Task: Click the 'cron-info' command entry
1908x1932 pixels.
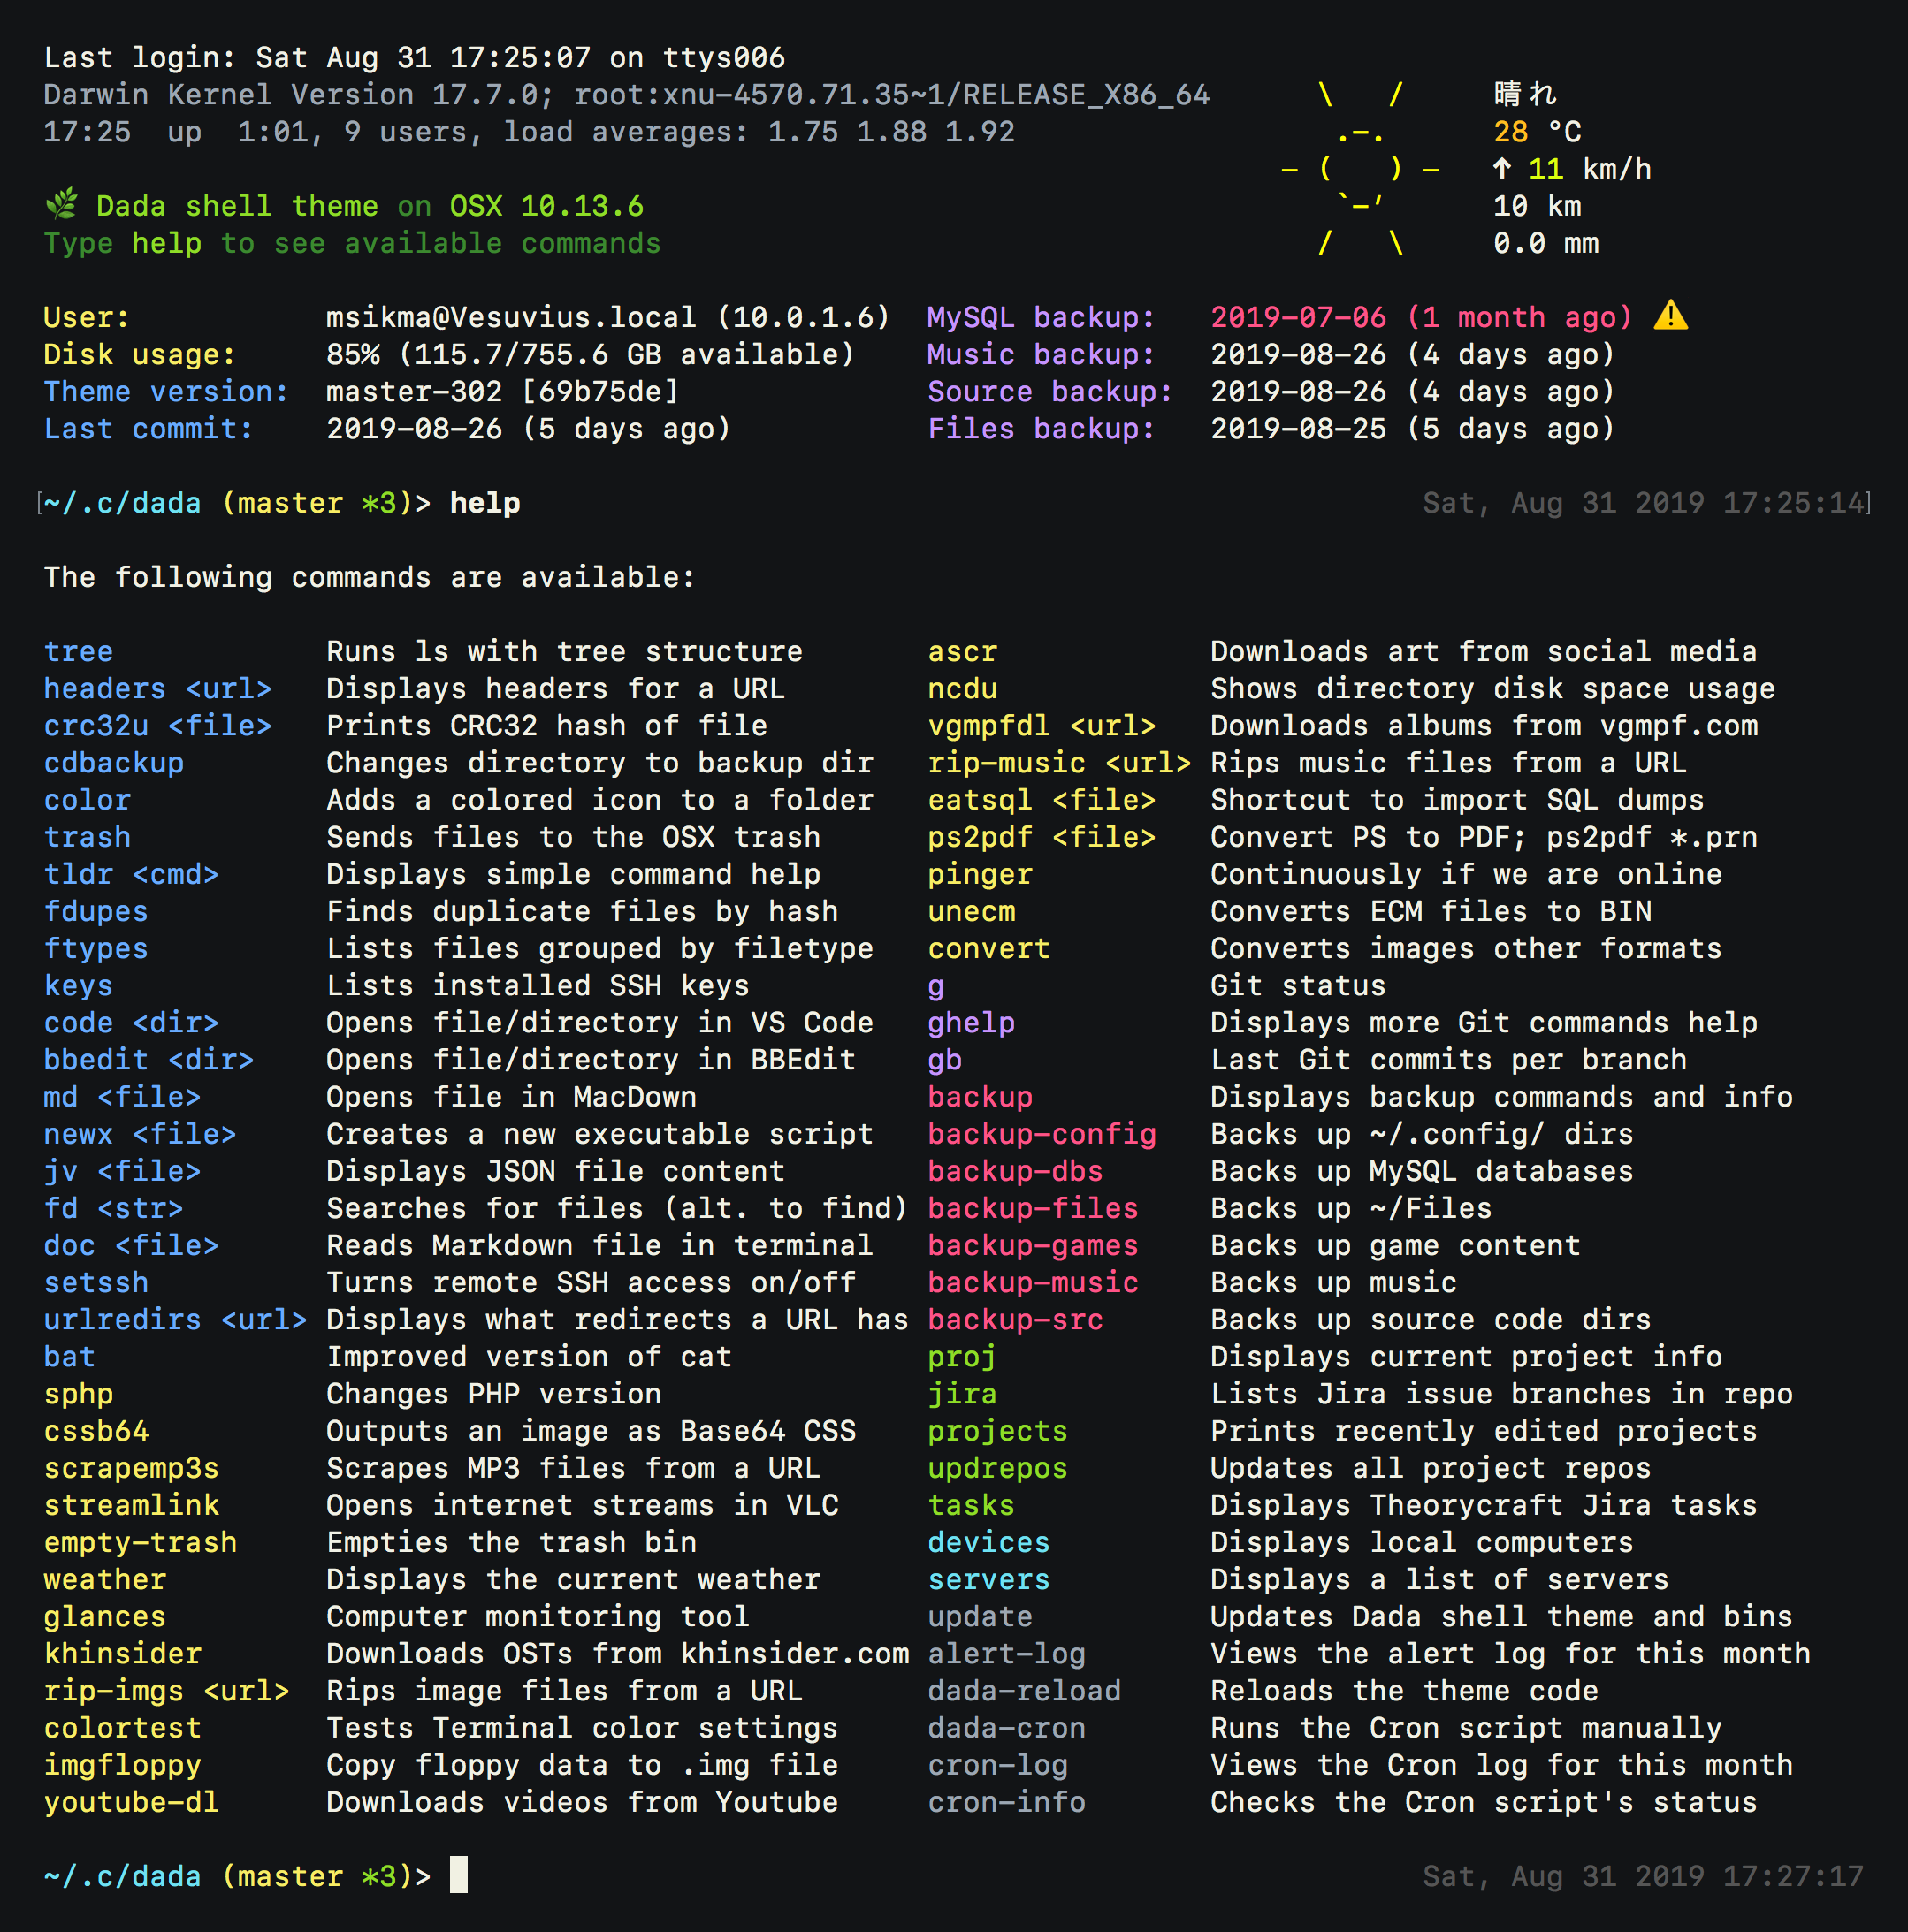Action: pos(1005,1802)
